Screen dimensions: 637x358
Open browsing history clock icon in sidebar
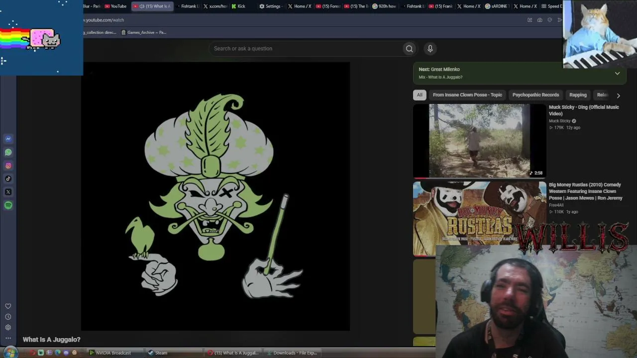point(8,317)
